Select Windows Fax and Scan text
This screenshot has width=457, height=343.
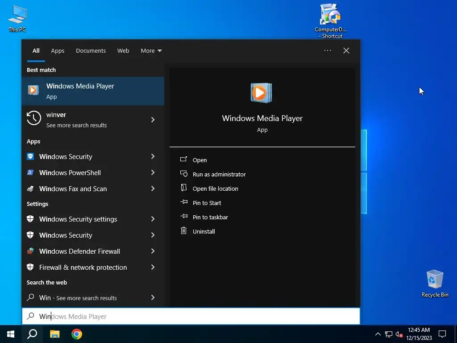(73, 189)
